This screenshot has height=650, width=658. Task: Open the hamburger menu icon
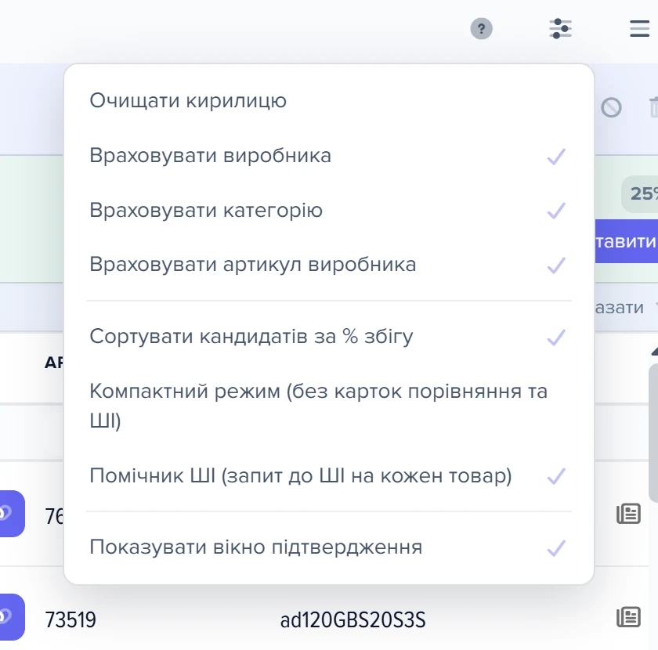pyautogui.click(x=639, y=29)
